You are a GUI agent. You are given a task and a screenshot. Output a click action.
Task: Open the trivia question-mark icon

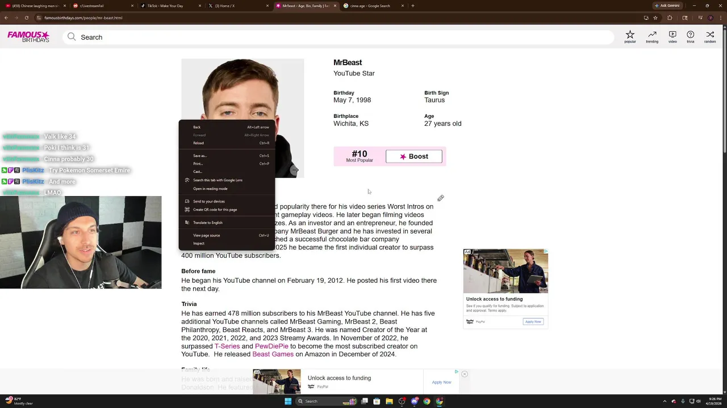(x=691, y=37)
